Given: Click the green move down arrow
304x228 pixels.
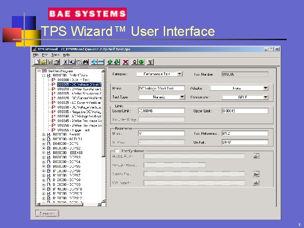Looking at the screenshot, I should [116, 62].
